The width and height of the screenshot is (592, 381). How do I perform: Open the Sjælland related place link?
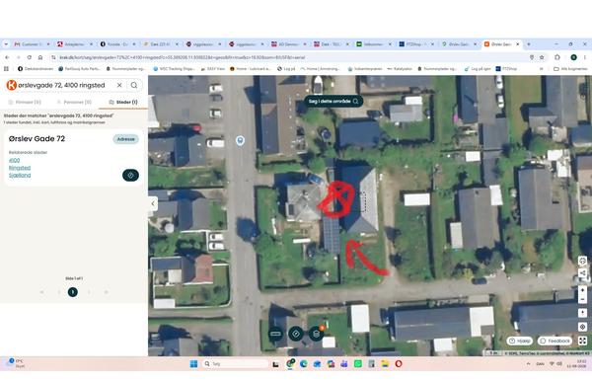click(x=20, y=176)
